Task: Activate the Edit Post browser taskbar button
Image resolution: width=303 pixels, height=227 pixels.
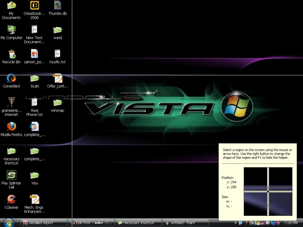Action: [x=91, y=223]
